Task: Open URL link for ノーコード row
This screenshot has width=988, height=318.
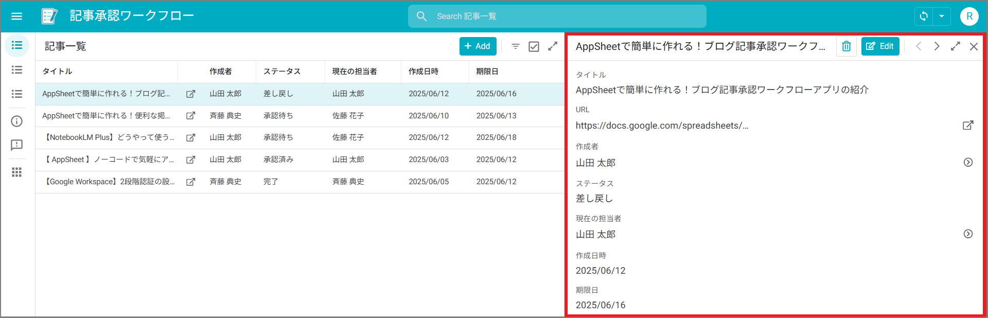Action: [190, 160]
